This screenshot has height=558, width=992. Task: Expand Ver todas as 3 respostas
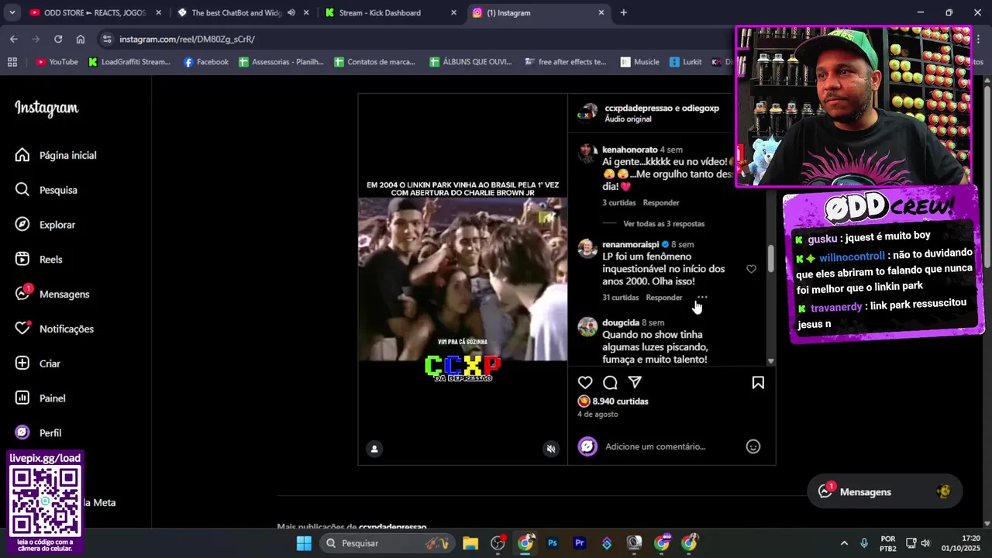click(x=663, y=224)
